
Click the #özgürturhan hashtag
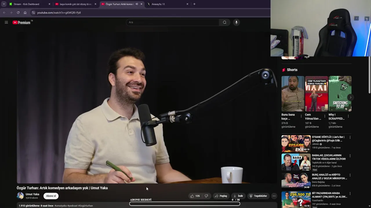click(x=86, y=206)
